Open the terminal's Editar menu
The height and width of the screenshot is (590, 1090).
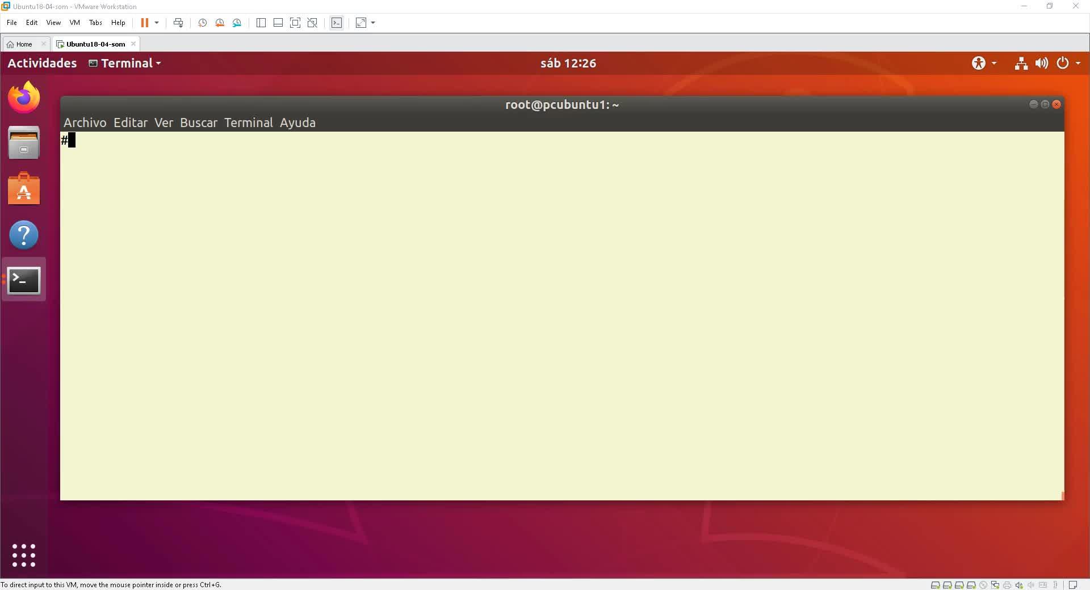click(x=131, y=123)
